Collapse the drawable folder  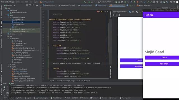coord(8,39)
